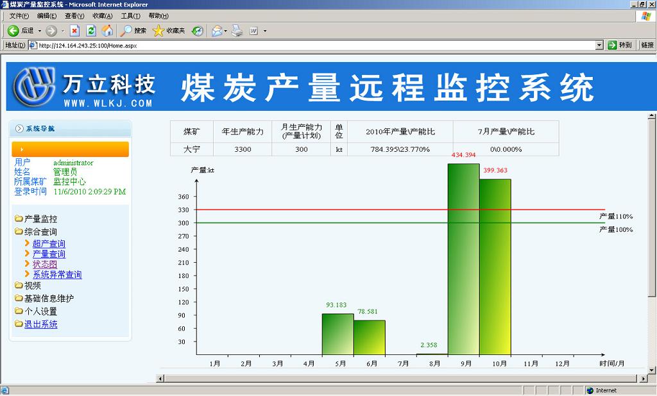Screen dimensions: 657x396
Task: Click in the URL address field
Action: (314, 45)
